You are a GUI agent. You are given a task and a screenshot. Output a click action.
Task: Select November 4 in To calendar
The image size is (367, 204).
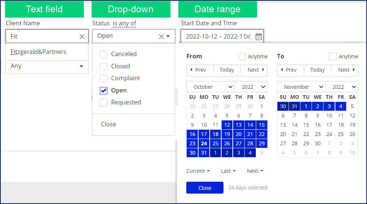point(341,106)
